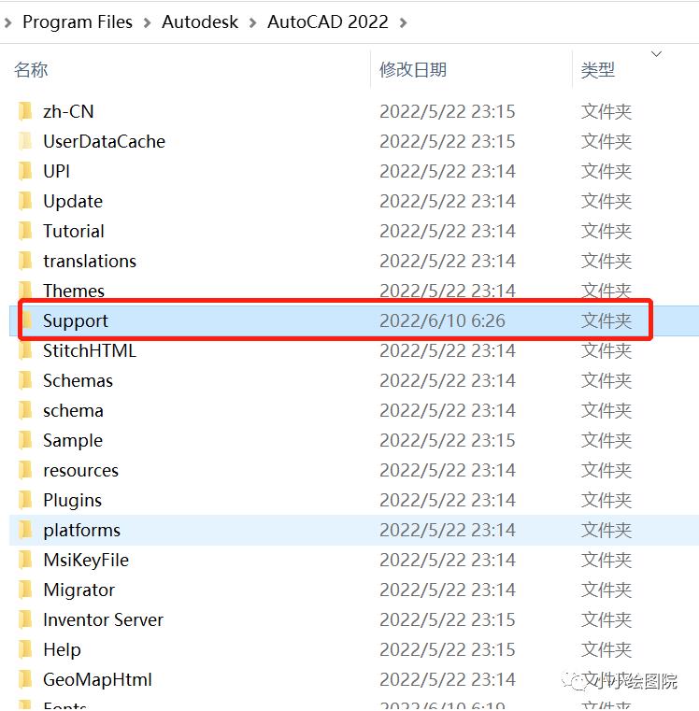Go to AutoCAD 2022 in breadcrumb
Image resolution: width=699 pixels, height=711 pixels.
coord(328,21)
